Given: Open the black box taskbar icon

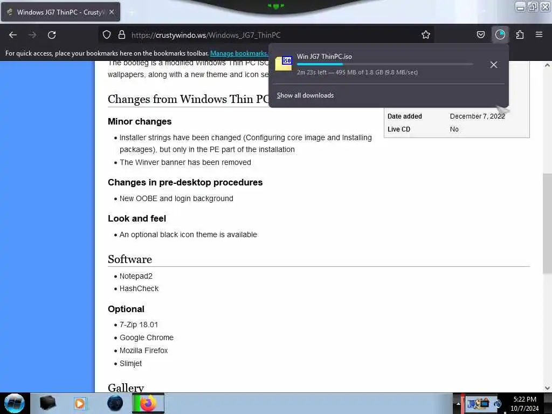Looking at the screenshot, I should [47, 403].
